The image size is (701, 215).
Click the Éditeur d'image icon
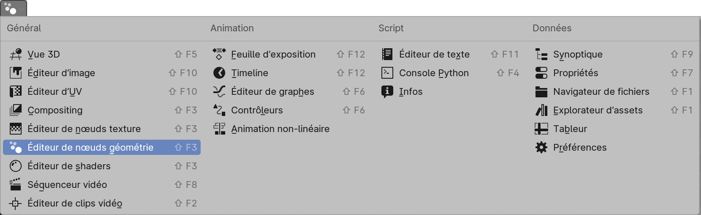[16, 73]
